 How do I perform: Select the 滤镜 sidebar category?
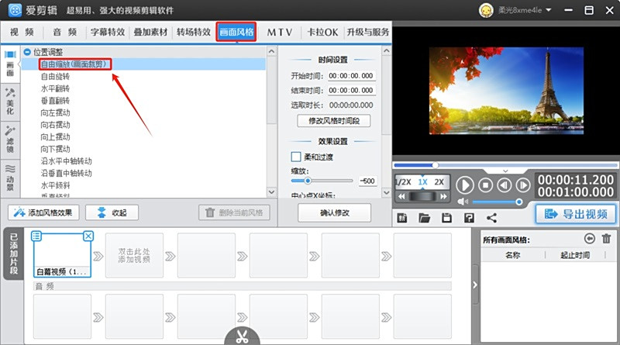[x=10, y=140]
